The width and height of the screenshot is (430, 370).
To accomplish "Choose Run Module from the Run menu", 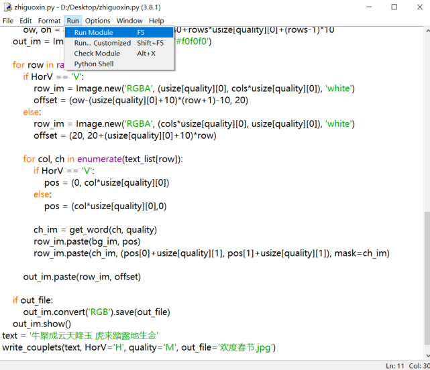I will coord(94,32).
